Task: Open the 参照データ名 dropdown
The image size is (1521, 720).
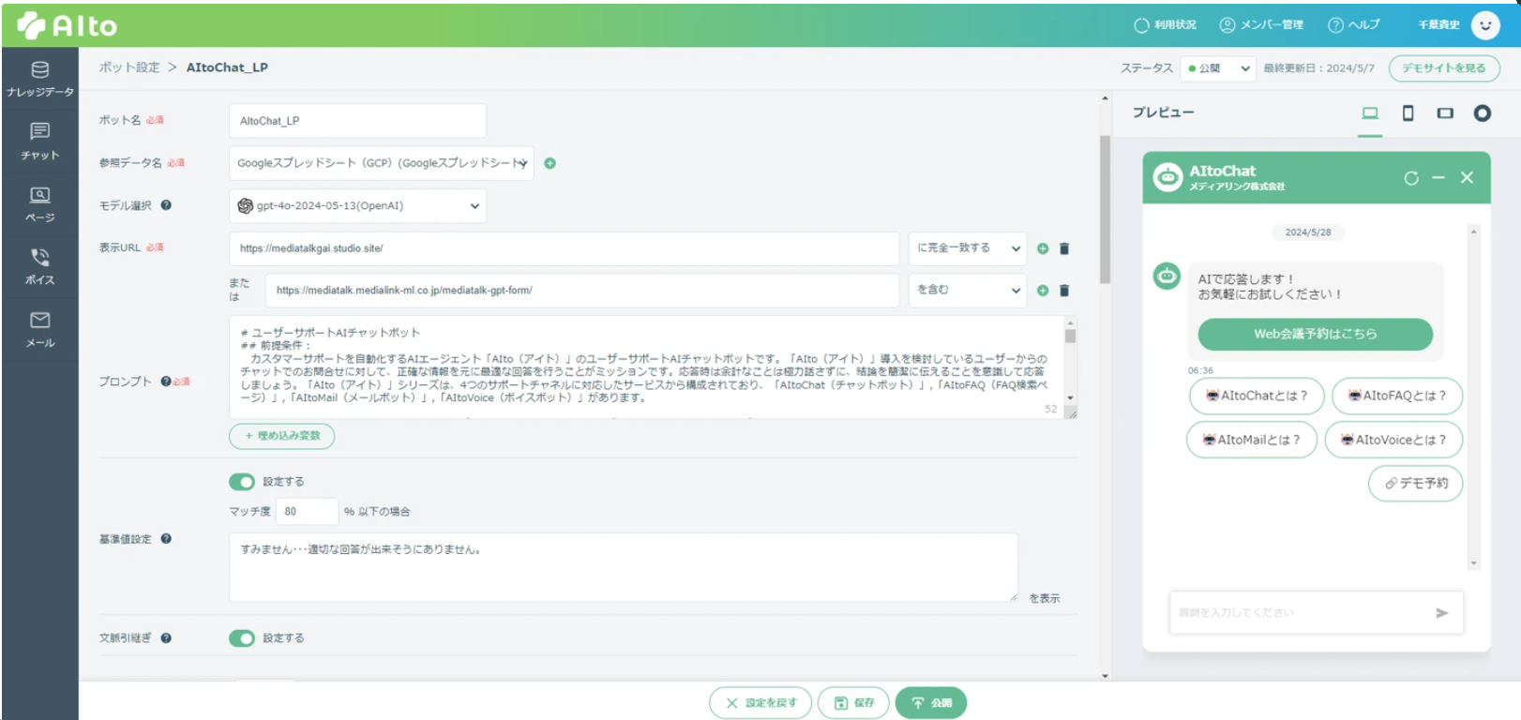Action: point(382,163)
